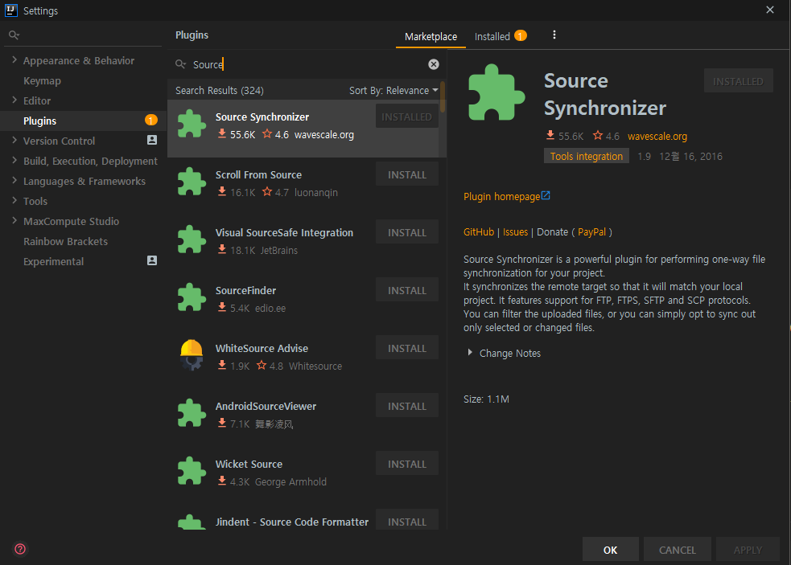Click the AndroidSourceViewer plugin icon
Screen dimensions: 791x565
pyautogui.click(x=192, y=413)
